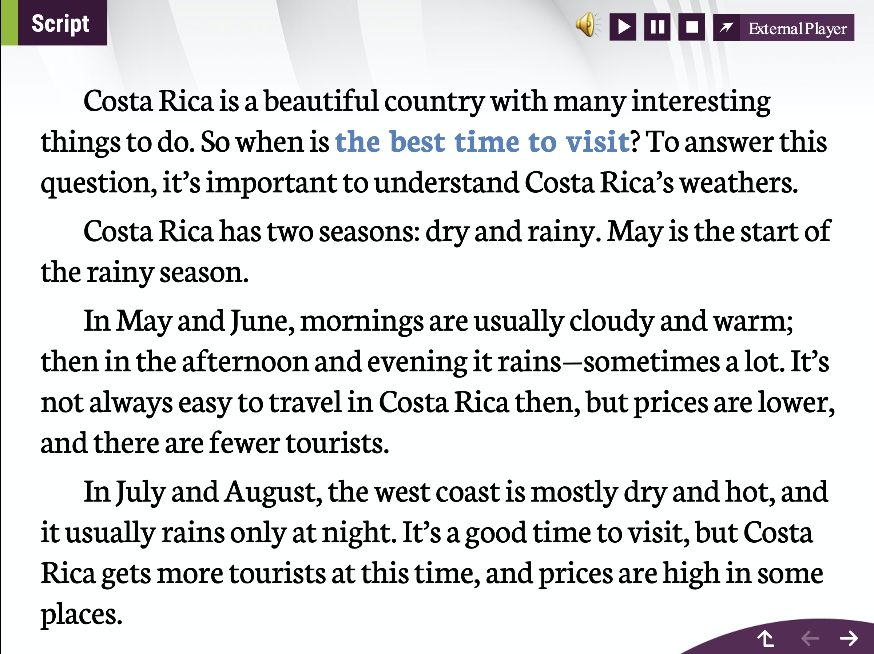Click the final word "places."
Viewport: 874px width, 654px height.
point(82,614)
